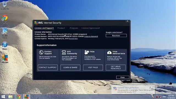Open the Recycle Bin desktop icon
The width and height of the screenshot is (176, 99).
click(x=5, y=5)
